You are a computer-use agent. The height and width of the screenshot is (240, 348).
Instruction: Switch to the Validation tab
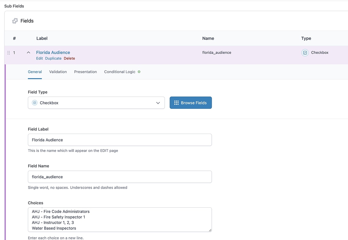[x=58, y=72]
